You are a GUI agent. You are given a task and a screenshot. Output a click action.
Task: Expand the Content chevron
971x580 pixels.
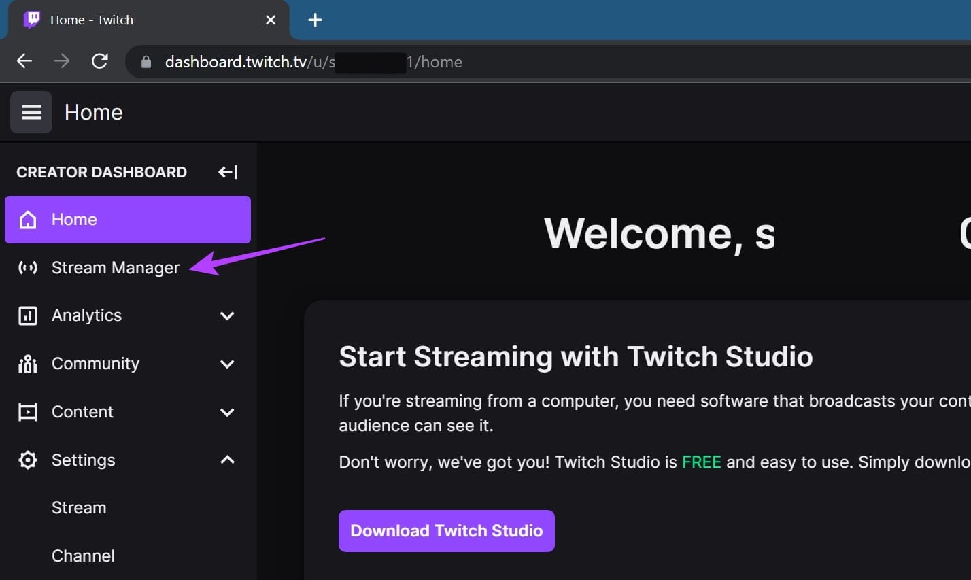(x=228, y=412)
